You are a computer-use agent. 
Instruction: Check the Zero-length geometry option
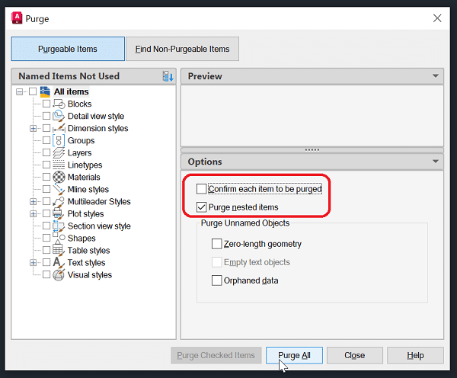[x=216, y=244]
